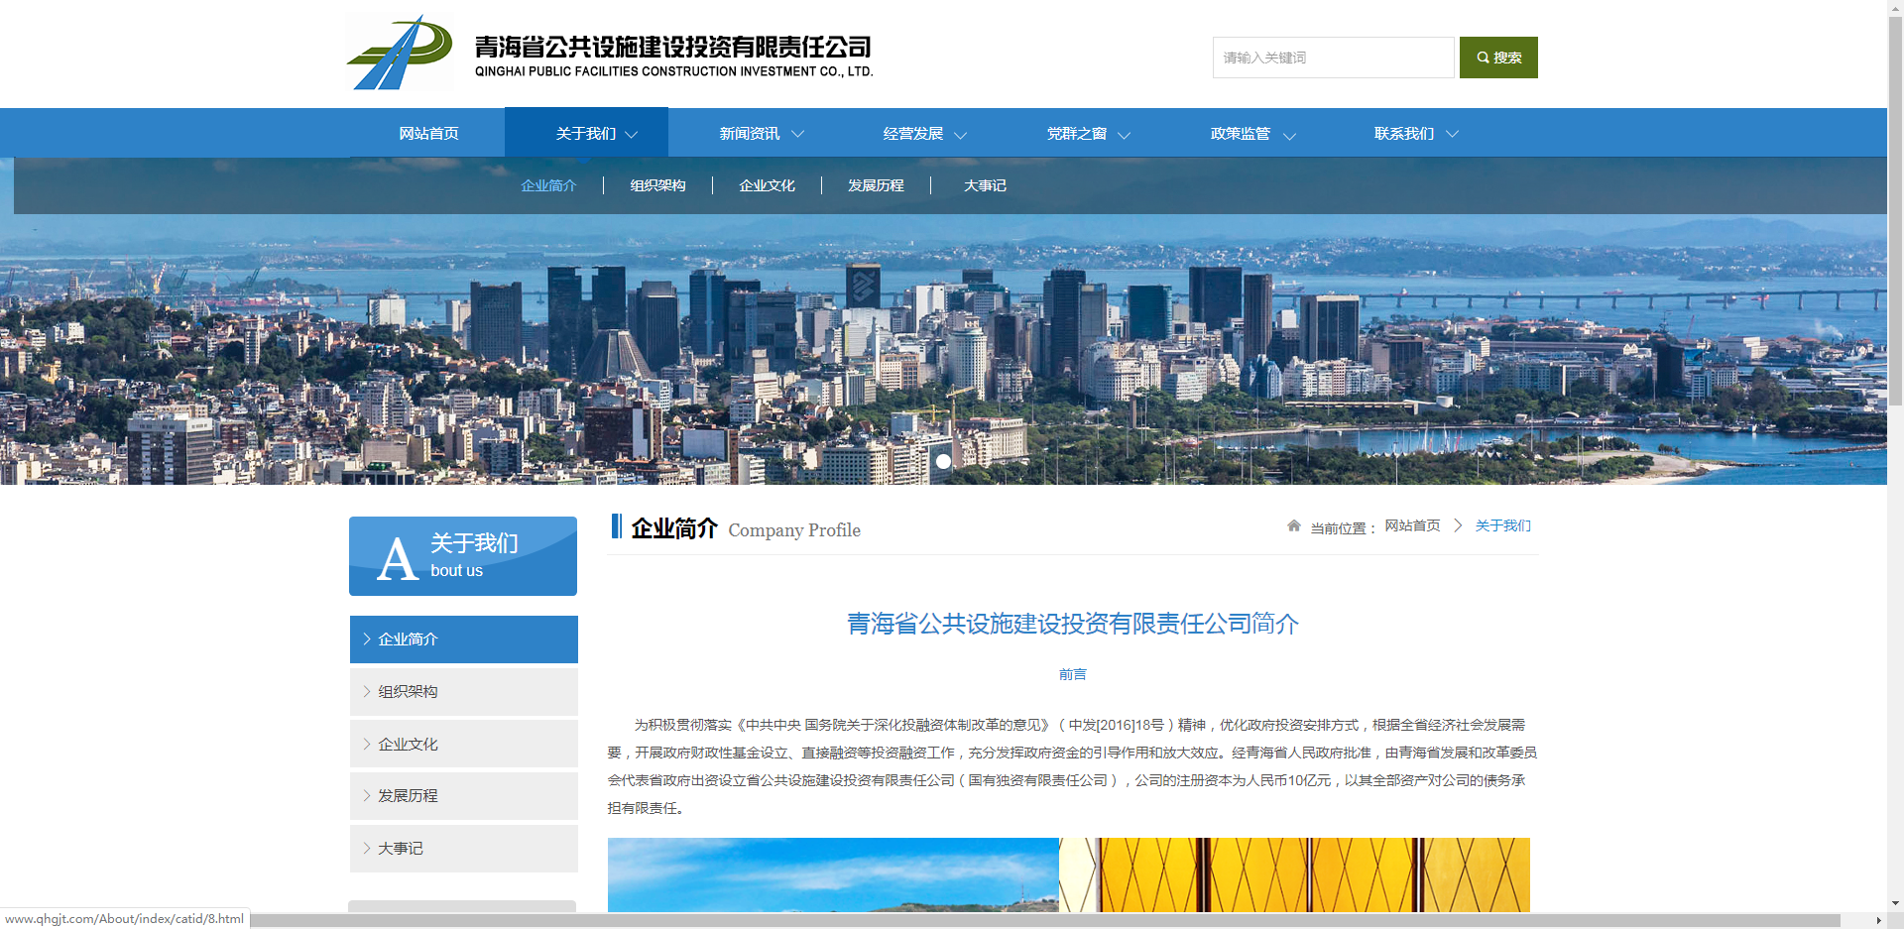1904x929 pixels.
Task: Expand the chevron next to 党群之窗
Action: pos(1125,135)
